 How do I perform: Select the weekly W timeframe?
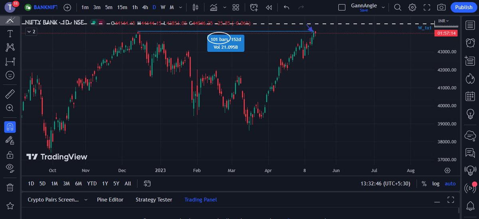click(163, 7)
